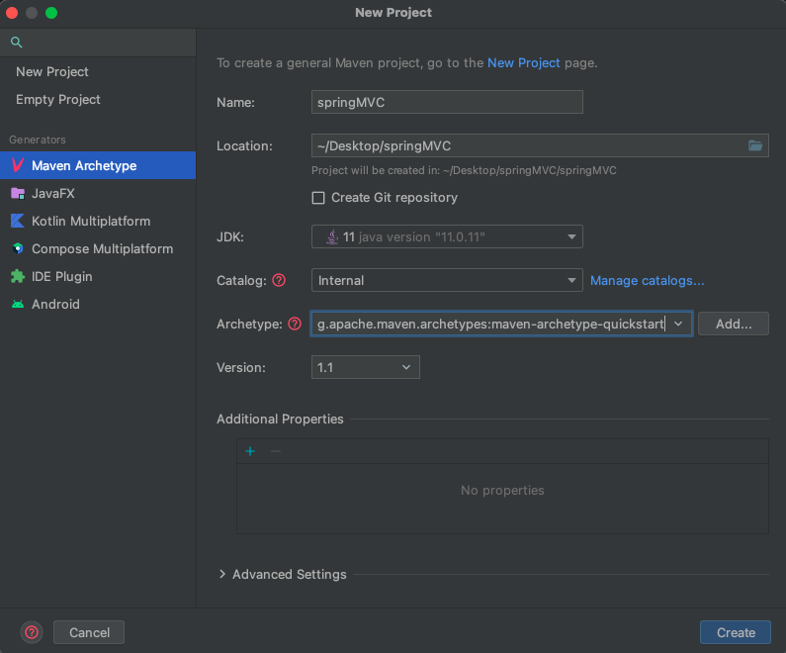The image size is (786, 653).
Task: Enable Create Git repository checkbox
Action: click(x=318, y=198)
